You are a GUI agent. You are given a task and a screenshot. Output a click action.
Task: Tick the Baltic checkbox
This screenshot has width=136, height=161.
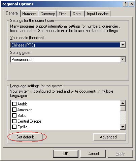[x=14, y=115]
